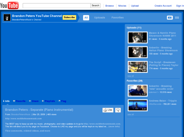Click View comments, related videos, and more
This screenshot has width=184, height=137.
[x=28, y=131]
